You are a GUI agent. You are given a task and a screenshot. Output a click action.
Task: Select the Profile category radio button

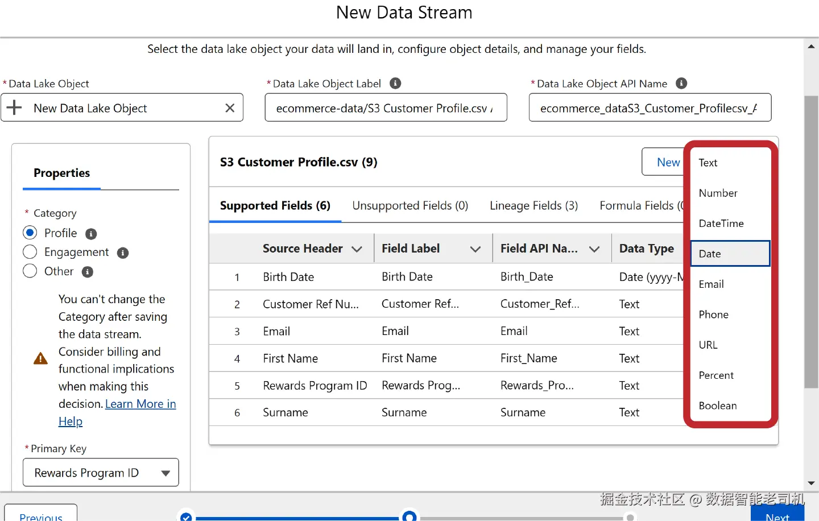[30, 233]
